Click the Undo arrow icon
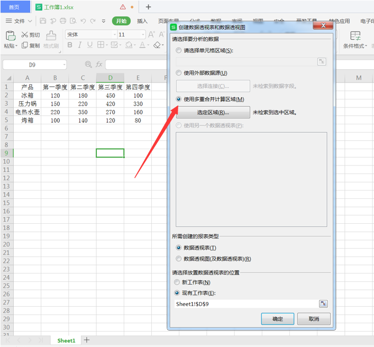The width and height of the screenshot is (374, 347). point(83,21)
